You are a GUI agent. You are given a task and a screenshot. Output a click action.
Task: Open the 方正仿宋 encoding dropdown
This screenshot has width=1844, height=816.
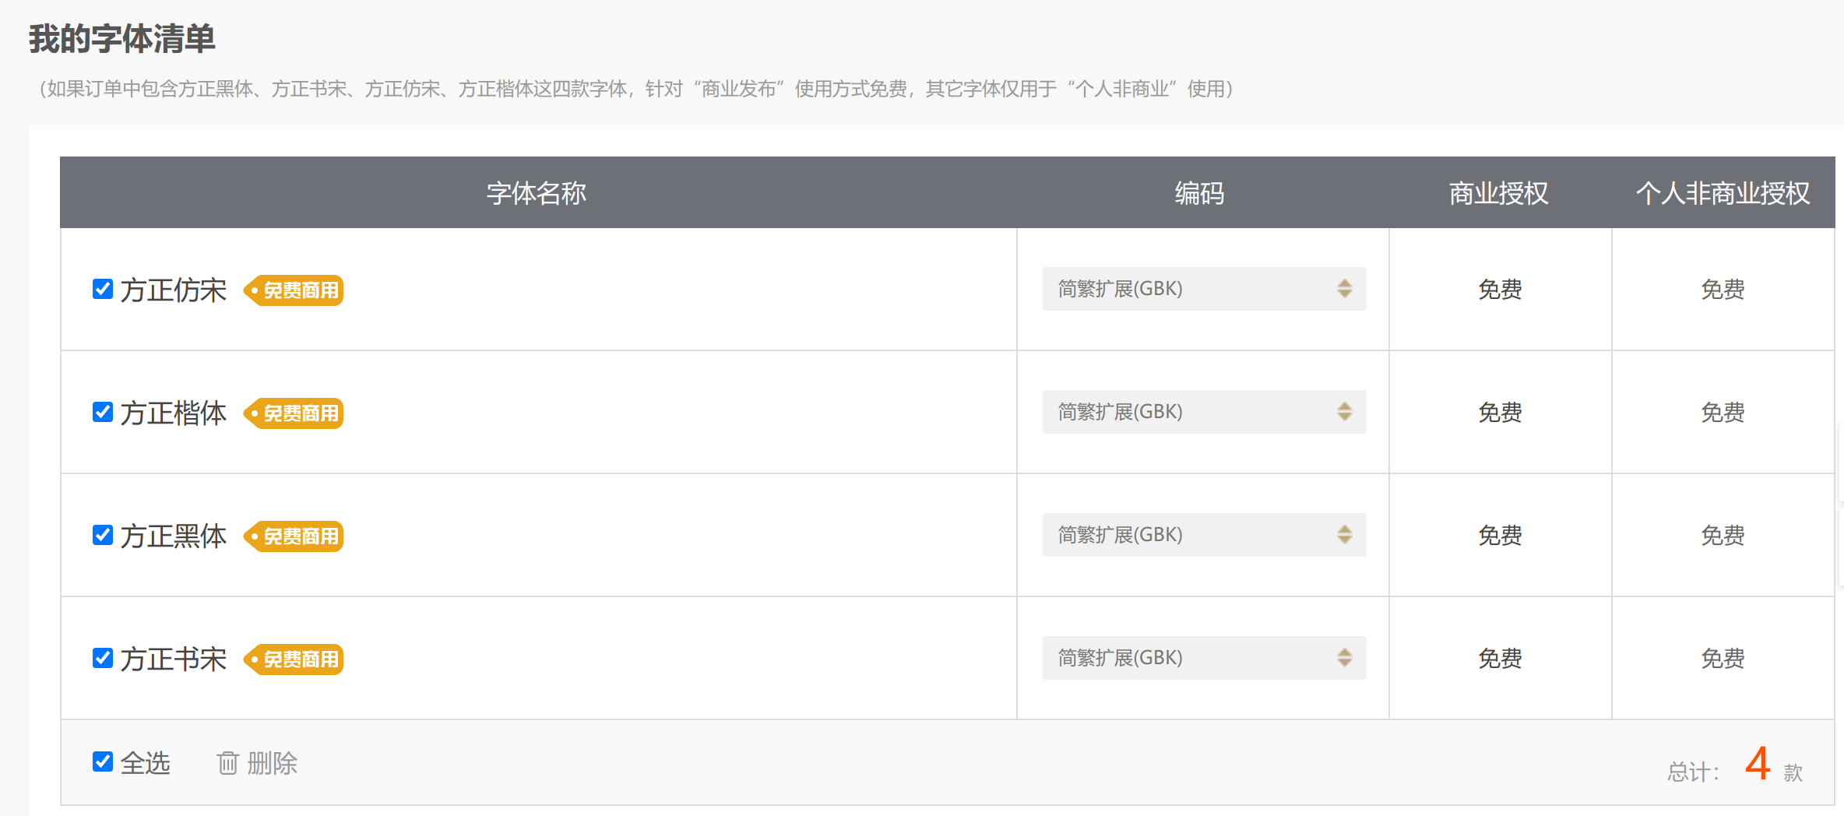click(x=1204, y=289)
